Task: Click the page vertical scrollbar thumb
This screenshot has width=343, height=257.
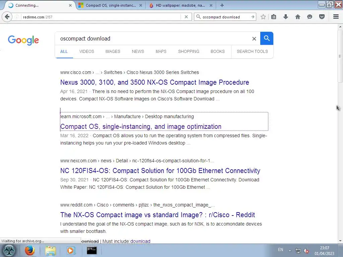Action: pos(340,56)
